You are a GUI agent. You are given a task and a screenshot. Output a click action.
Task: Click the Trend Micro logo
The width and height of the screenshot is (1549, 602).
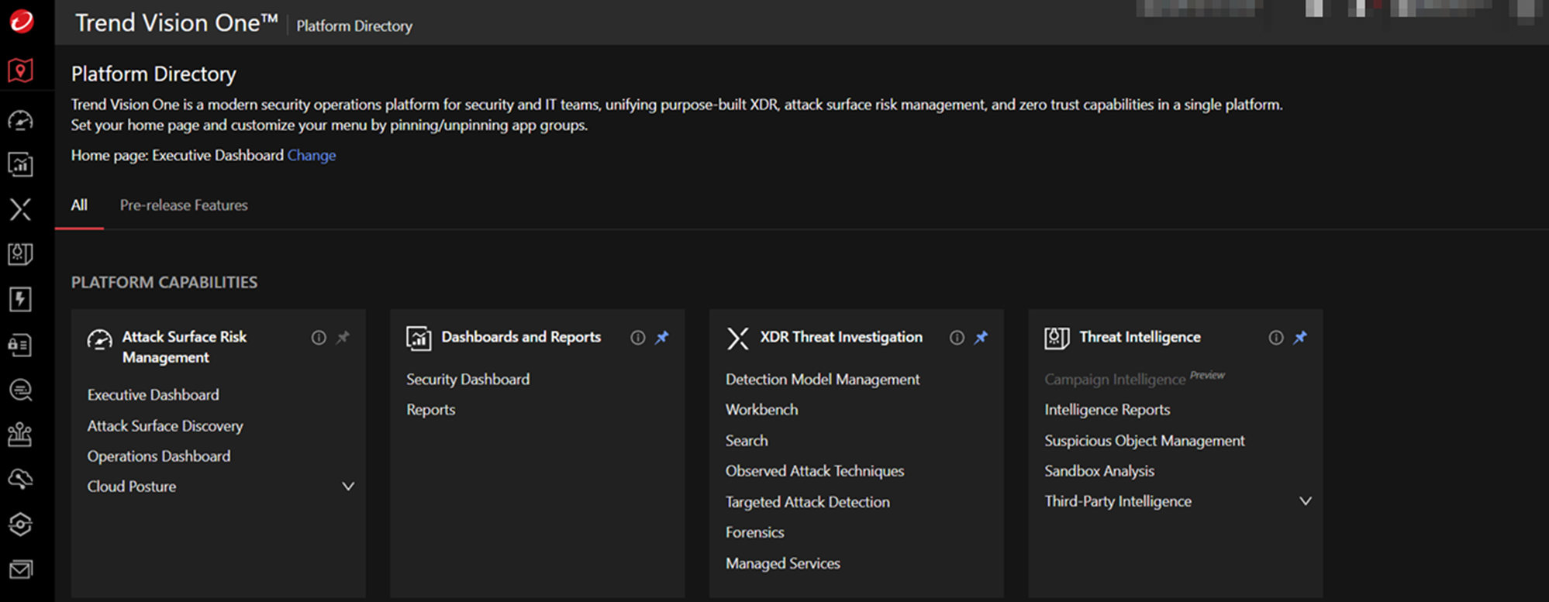click(22, 21)
